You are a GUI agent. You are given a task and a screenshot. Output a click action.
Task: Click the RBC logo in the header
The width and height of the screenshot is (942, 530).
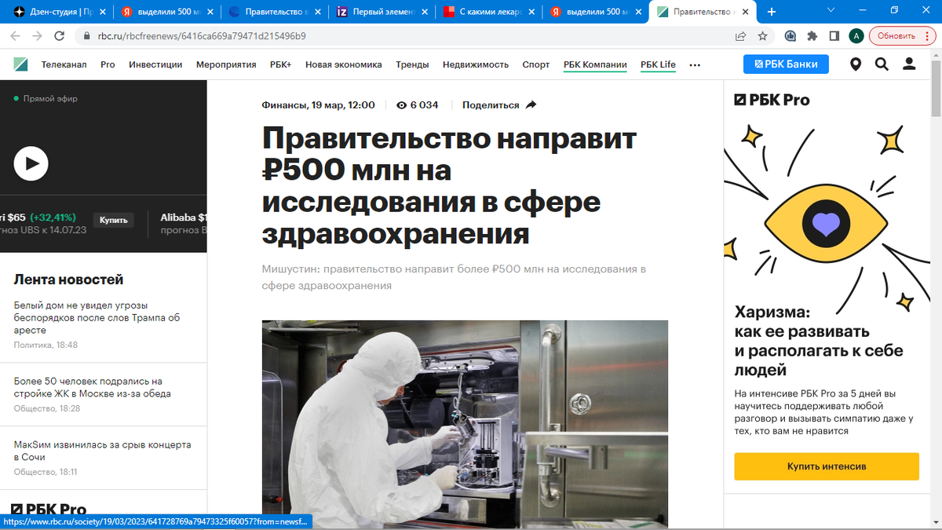[x=20, y=64]
